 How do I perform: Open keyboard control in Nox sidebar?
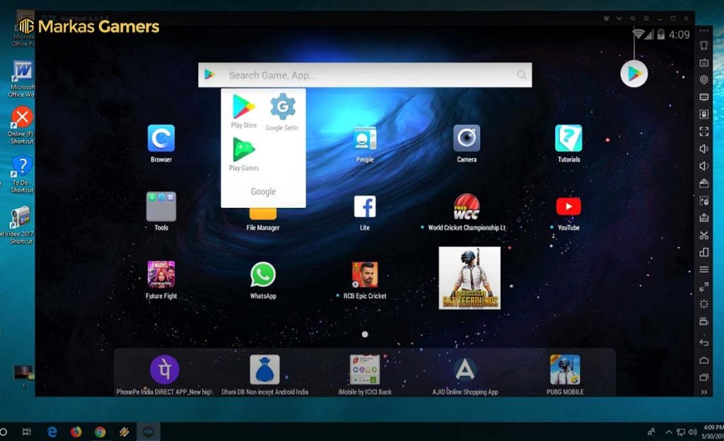[x=703, y=63]
